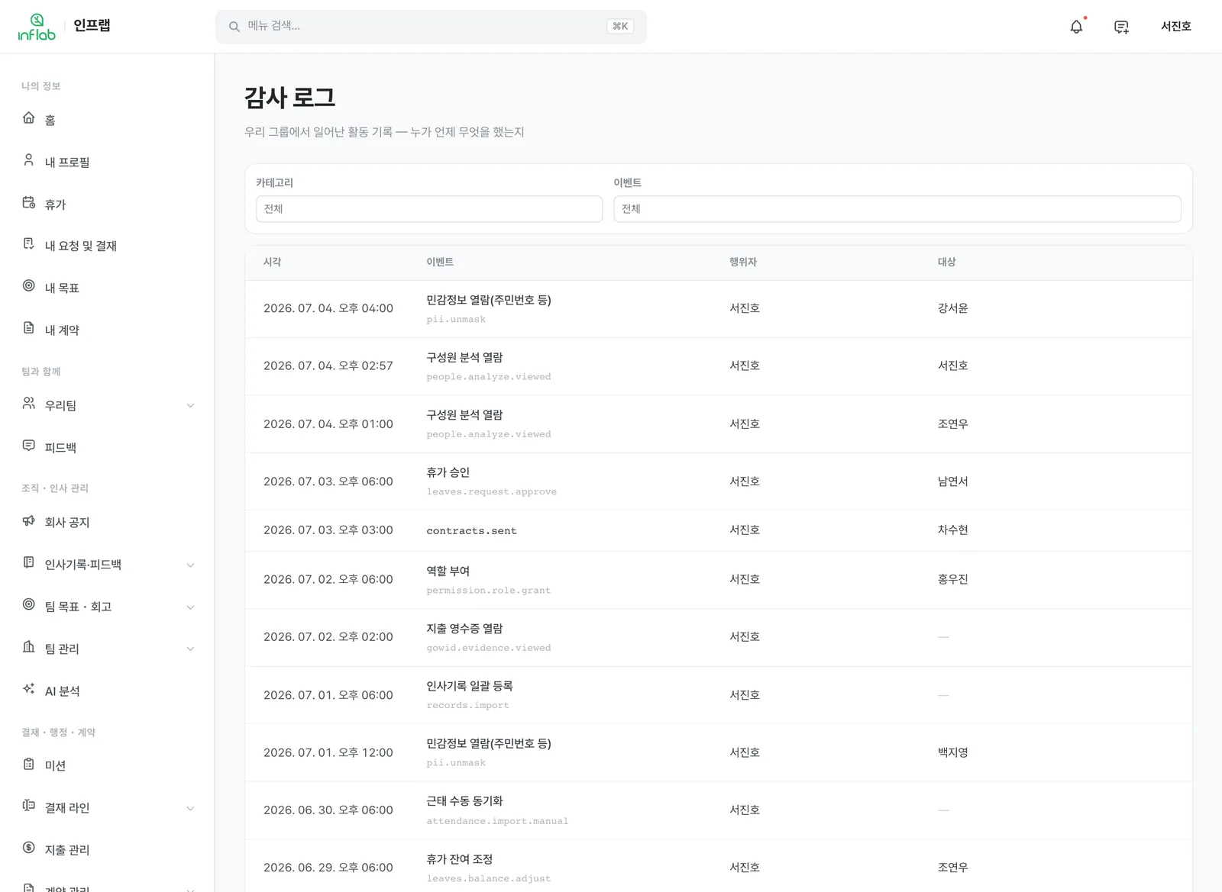Click the speech bubble icon for 피드백
1222x892 pixels.
[29, 446]
